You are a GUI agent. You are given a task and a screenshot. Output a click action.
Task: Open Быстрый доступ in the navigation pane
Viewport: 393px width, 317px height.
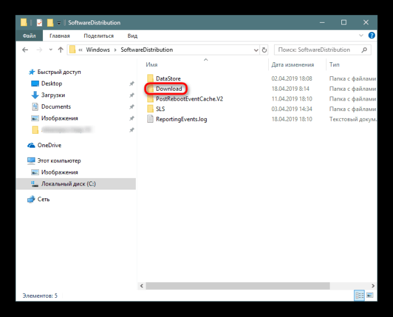coord(59,72)
